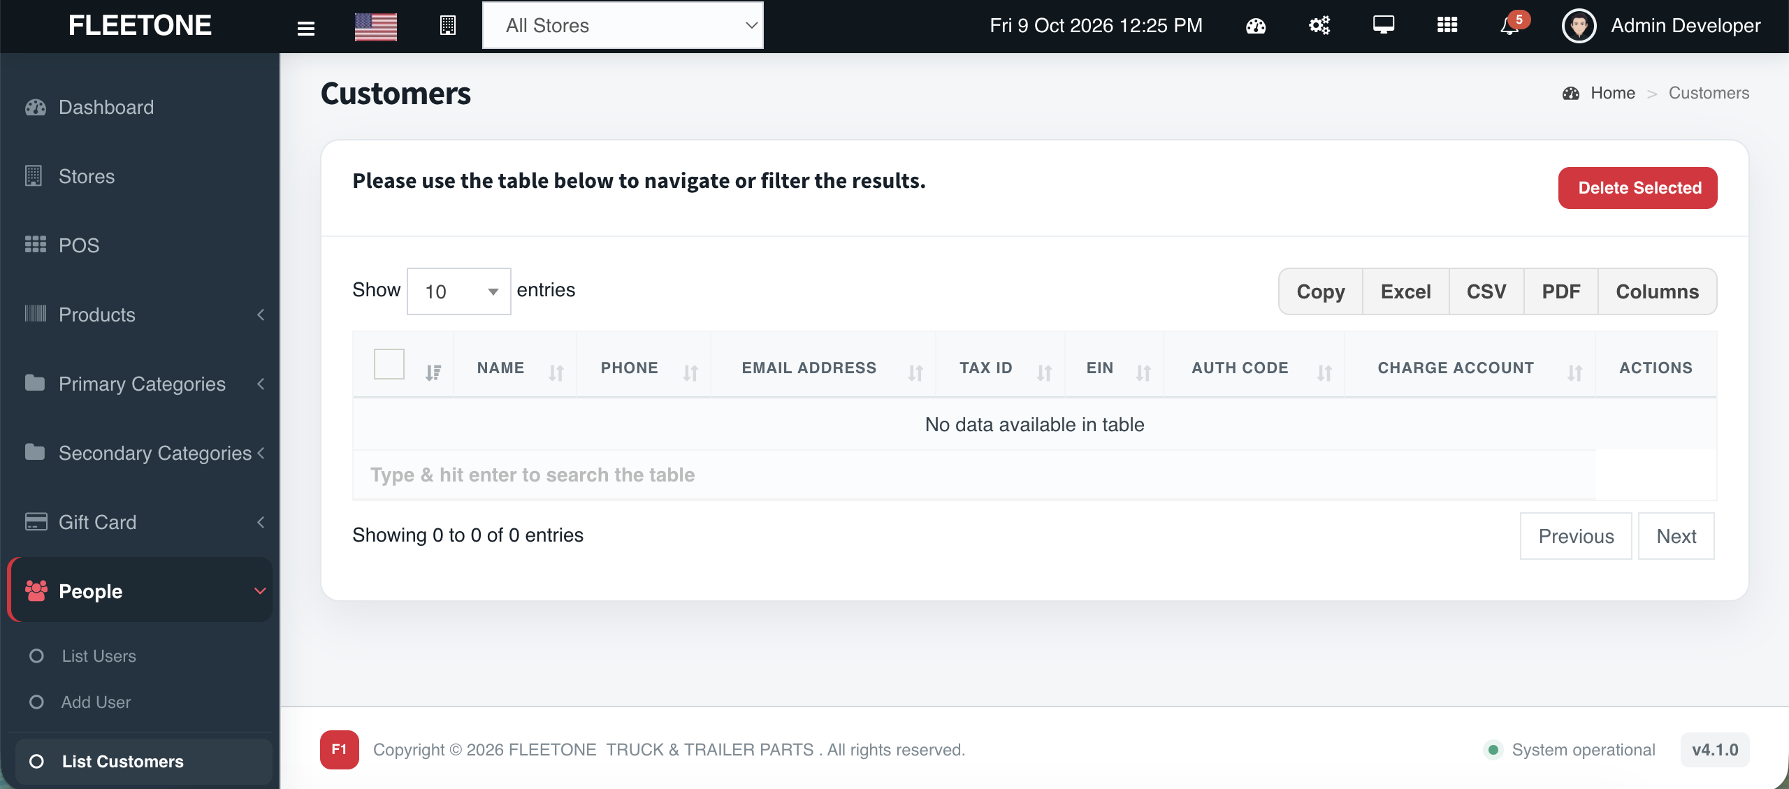Check the select-all customers checkbox
Viewport: 1789px width, 789px height.
point(389,364)
